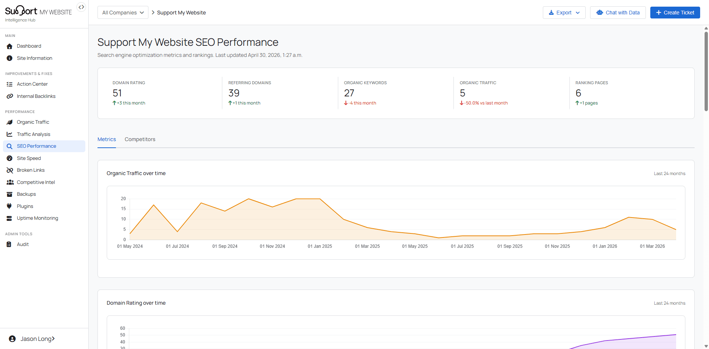Click '01 Jan 2025' axis label
Image resolution: width=709 pixels, height=349 pixels.
320,246
